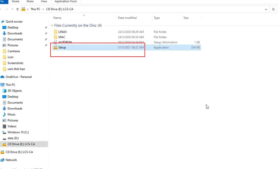The height and width of the screenshot is (169, 279).
Task: Refresh the current folder view
Action: 273,9
